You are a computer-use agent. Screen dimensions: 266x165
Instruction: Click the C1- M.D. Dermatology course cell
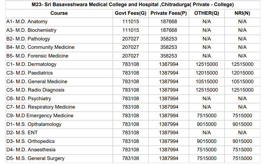tap(31, 64)
